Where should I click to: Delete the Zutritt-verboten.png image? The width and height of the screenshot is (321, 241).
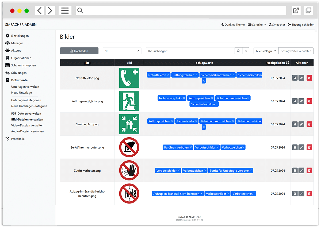pyautogui.click(x=309, y=170)
